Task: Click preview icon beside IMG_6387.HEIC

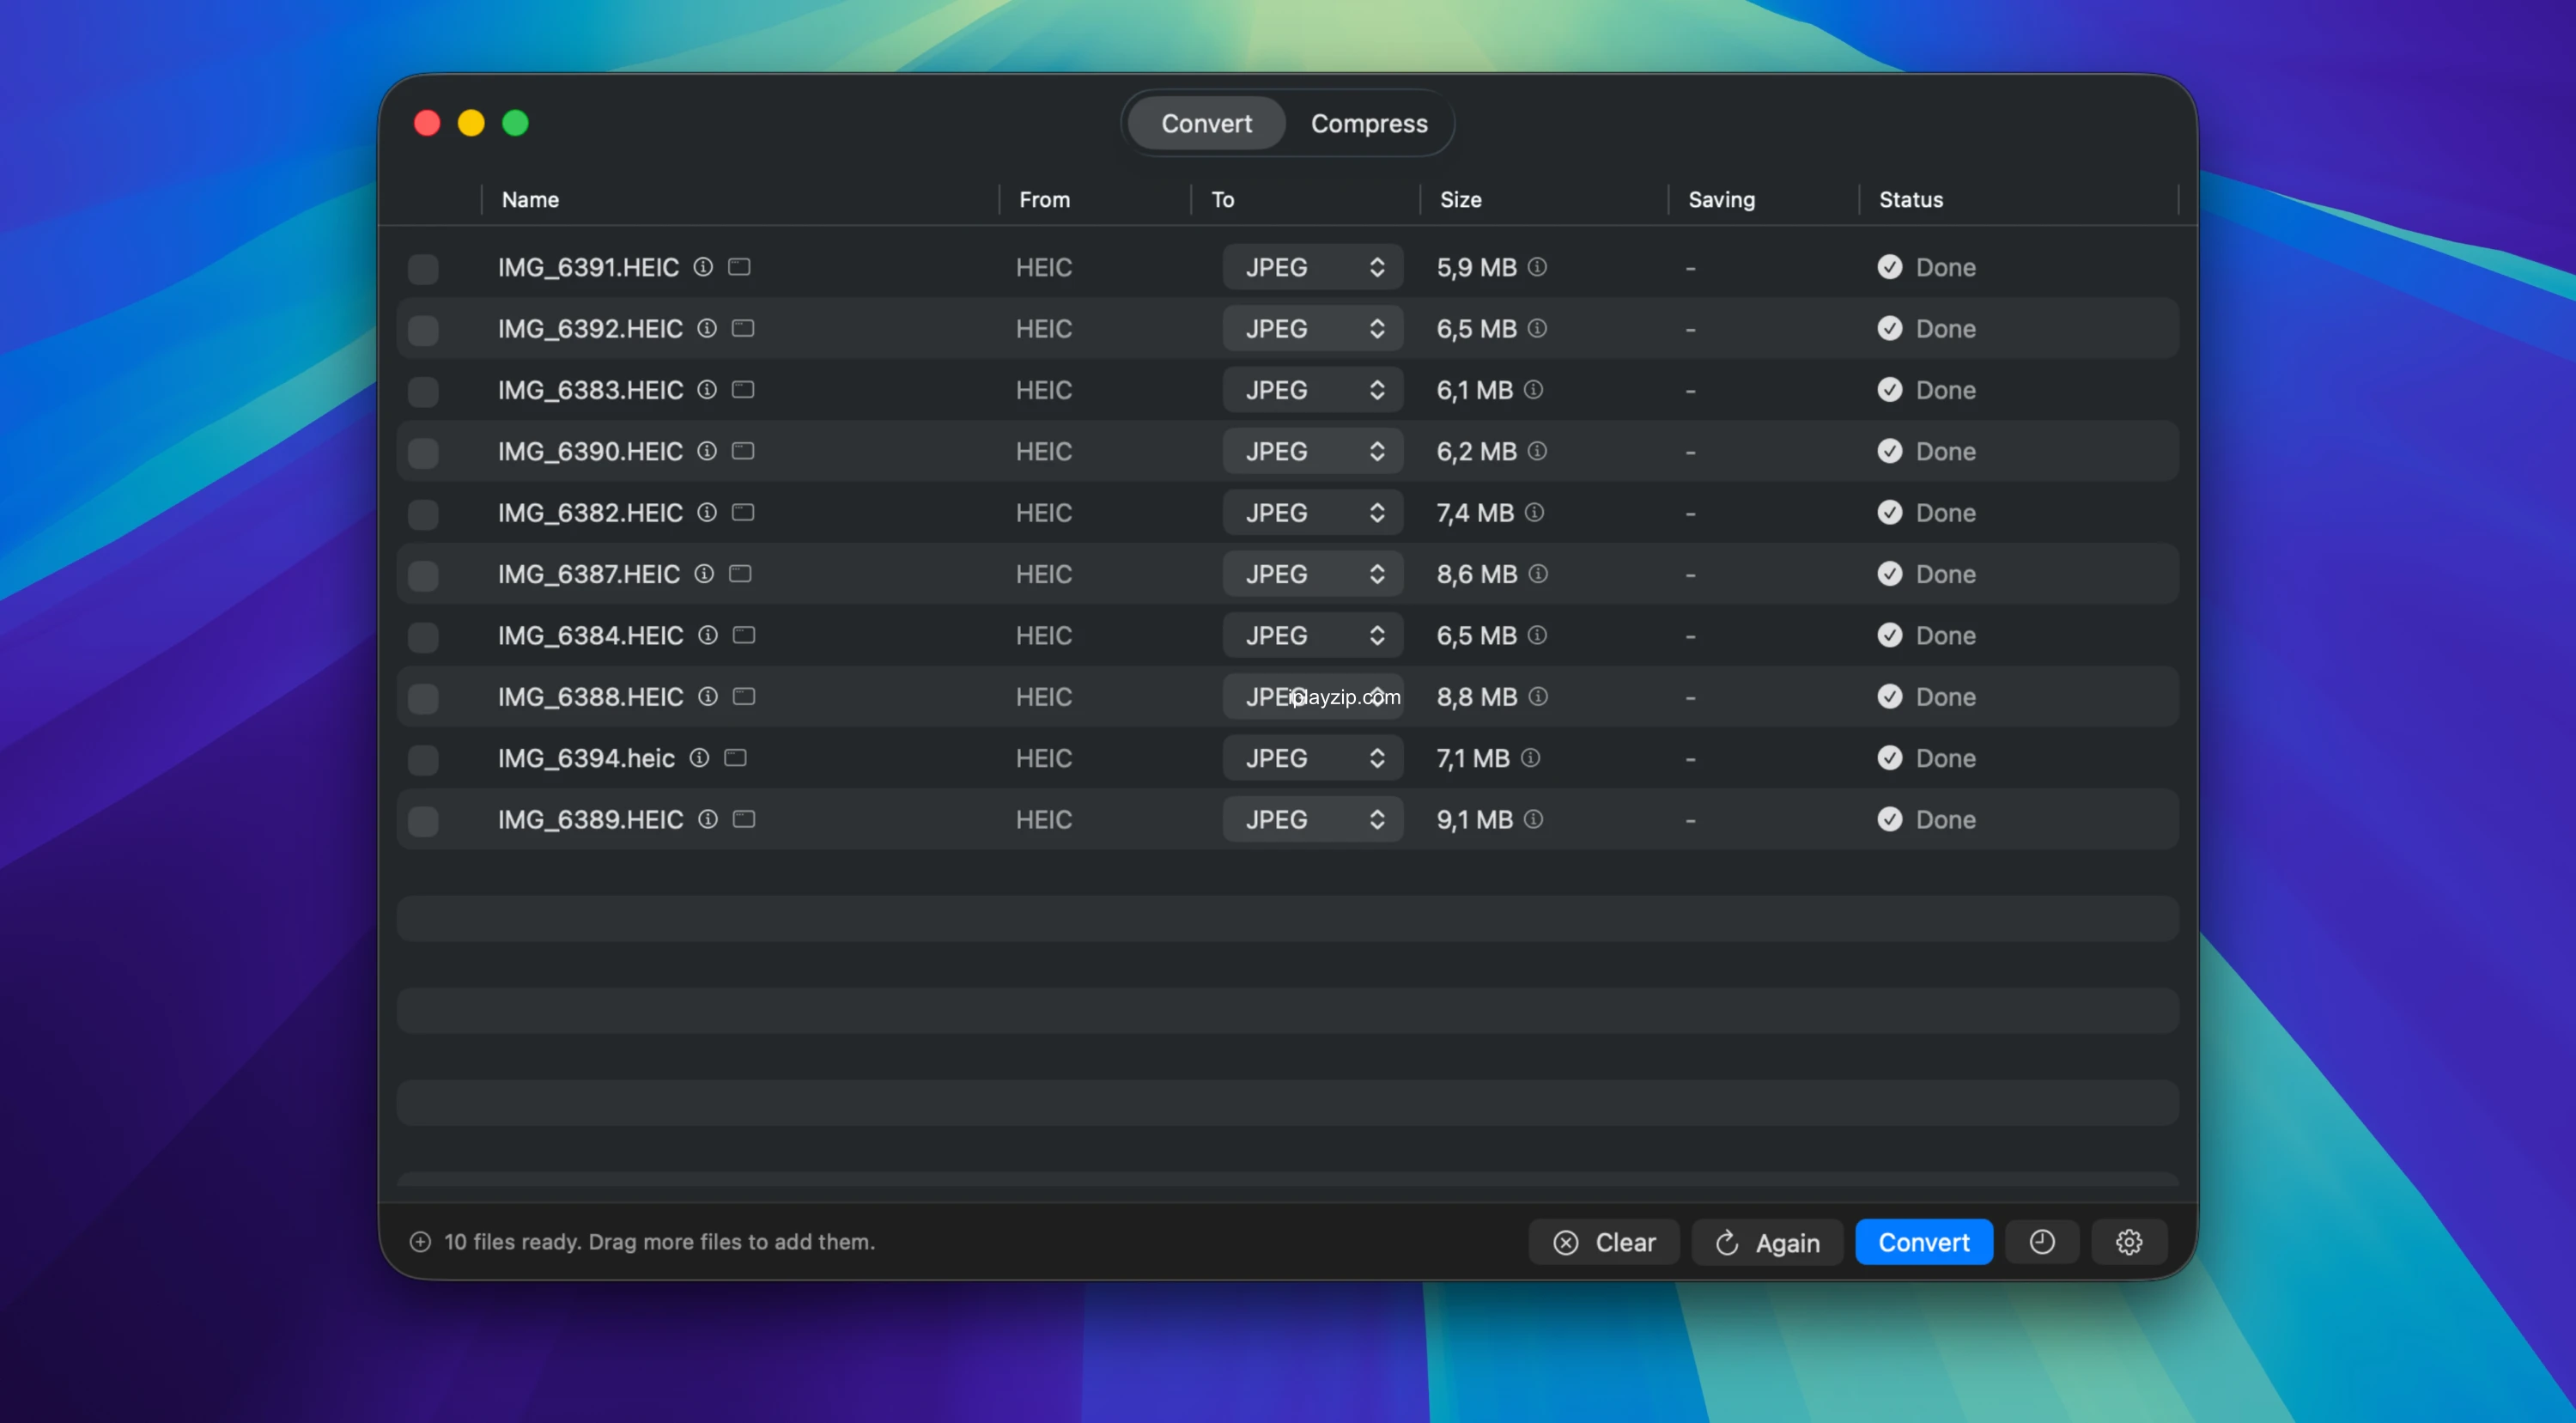Action: (x=740, y=574)
